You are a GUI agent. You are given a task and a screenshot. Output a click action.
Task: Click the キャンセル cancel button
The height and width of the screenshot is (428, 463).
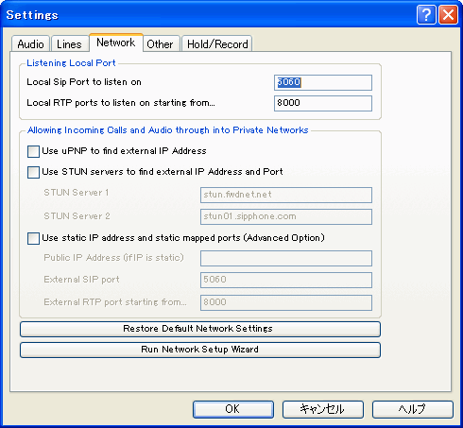323,409
